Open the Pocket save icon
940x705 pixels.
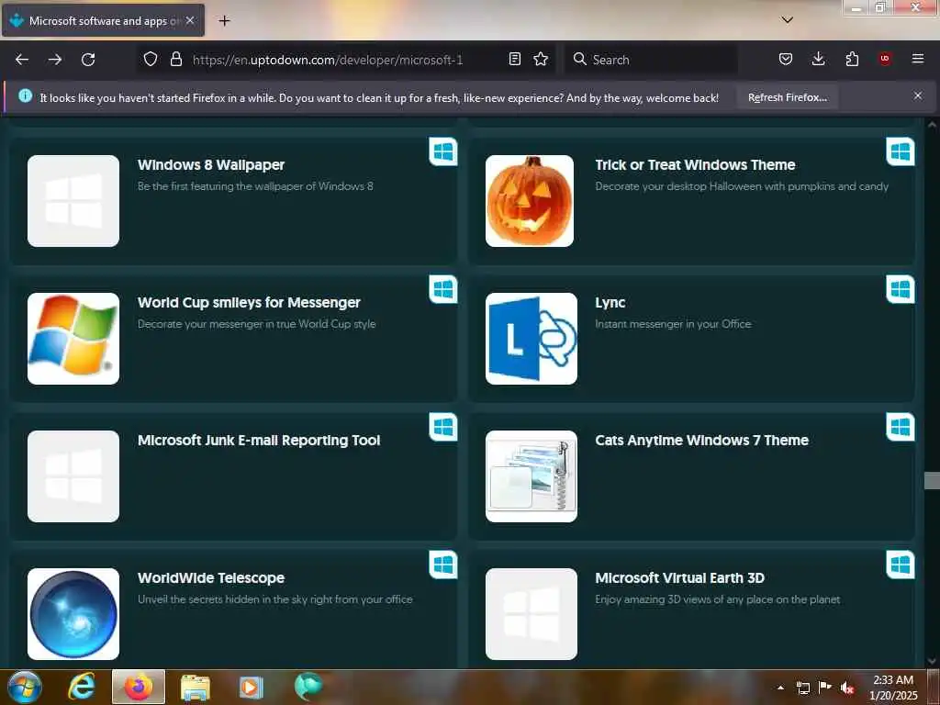786,59
